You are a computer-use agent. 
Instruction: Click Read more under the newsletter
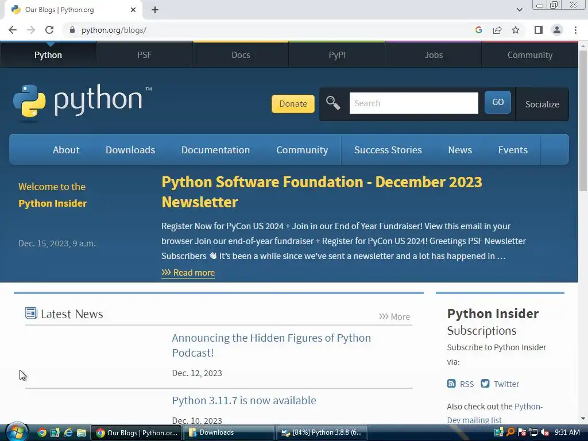pos(188,272)
